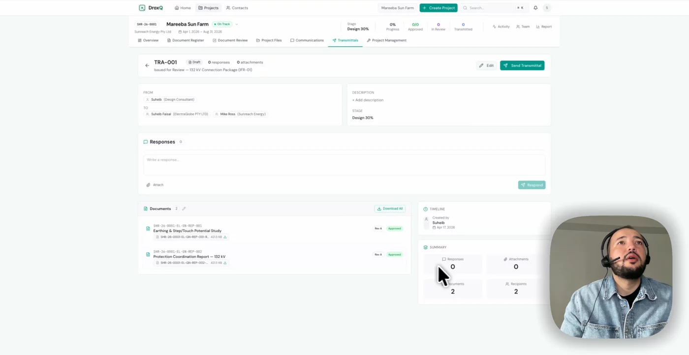This screenshot has height=355, width=689.
Task: Switch to the Document Register tab
Action: 185,40
